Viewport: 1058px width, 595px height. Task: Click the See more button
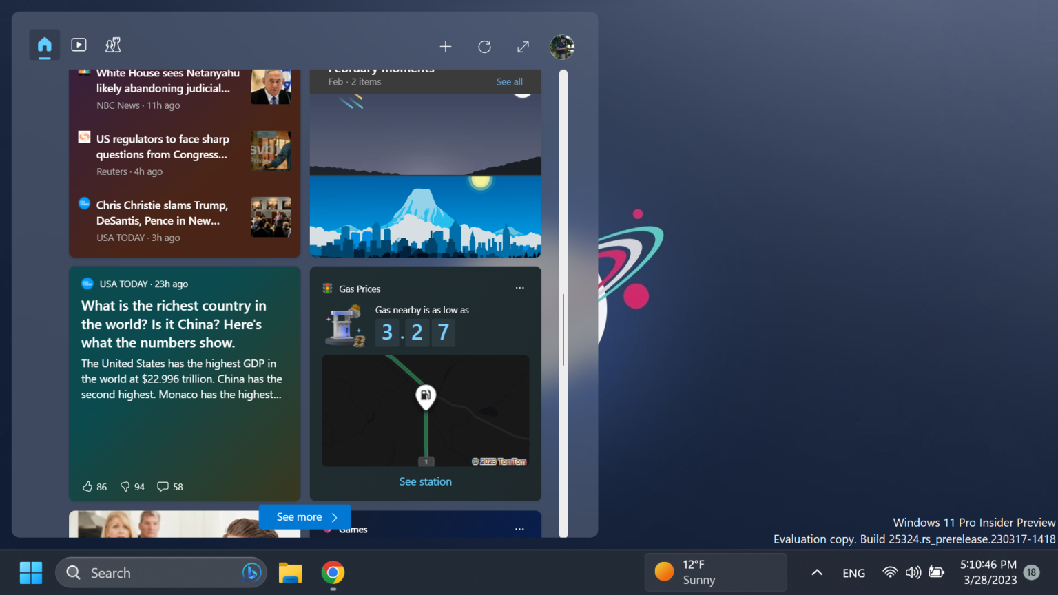click(304, 516)
